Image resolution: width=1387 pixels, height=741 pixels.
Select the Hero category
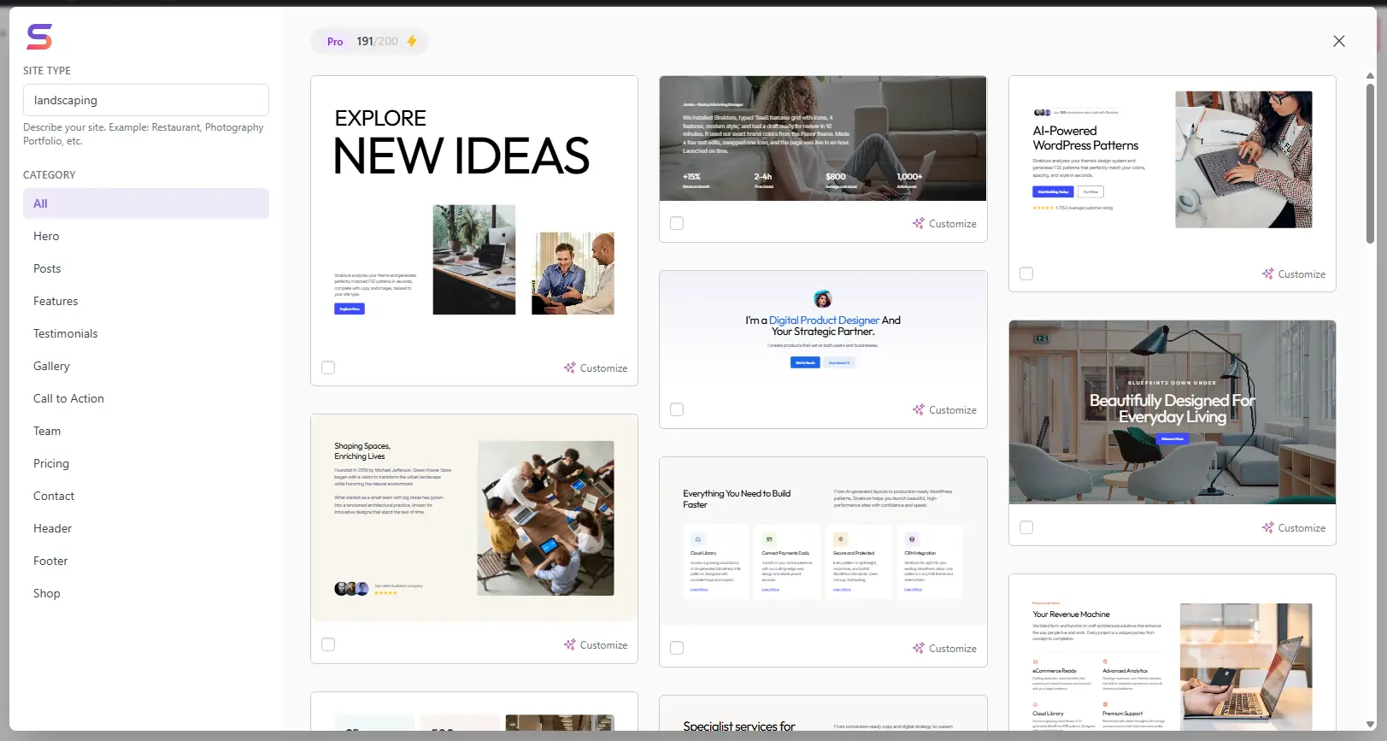point(46,236)
